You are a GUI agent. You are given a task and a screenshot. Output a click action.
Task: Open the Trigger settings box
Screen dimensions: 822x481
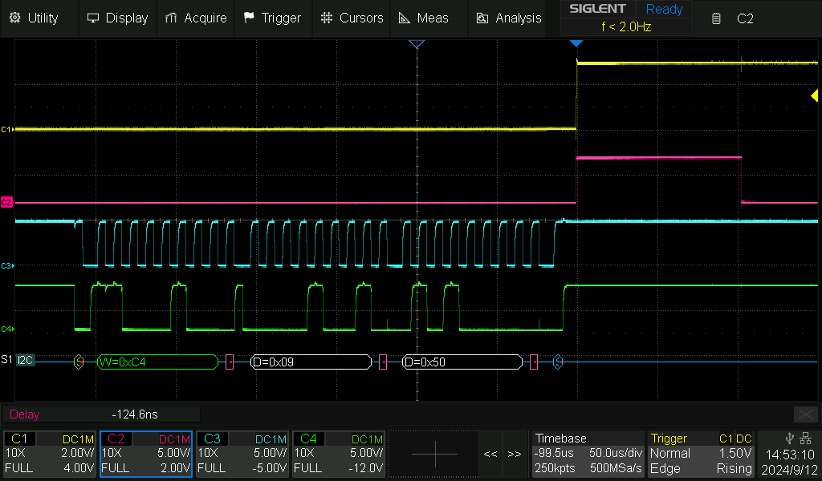point(702,453)
